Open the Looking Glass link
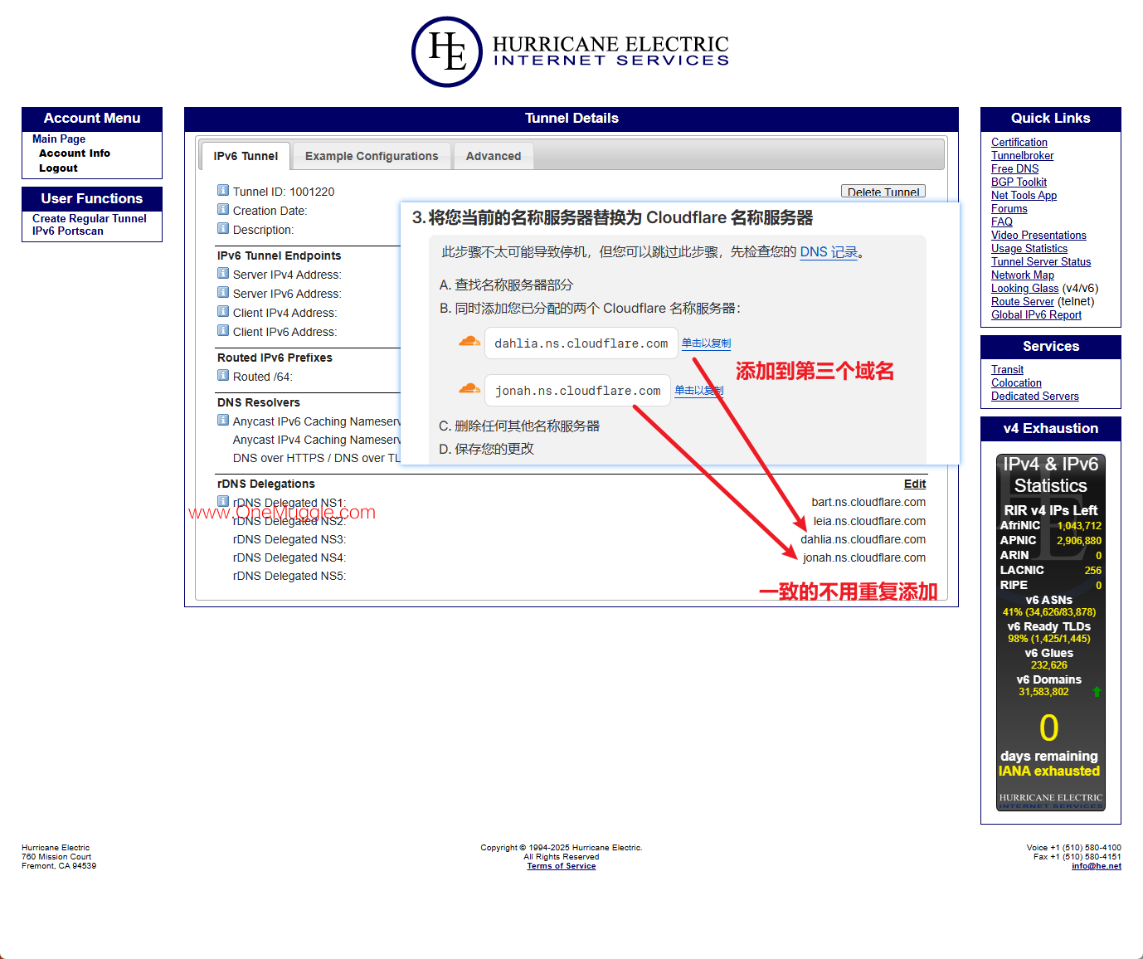Screen dimensions: 1143x959 pos(1025,289)
